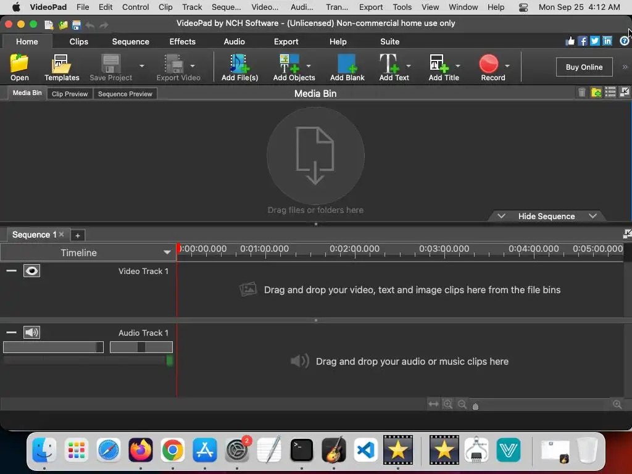Open the Export Video dropdown arrow
632x474 pixels.
193,65
